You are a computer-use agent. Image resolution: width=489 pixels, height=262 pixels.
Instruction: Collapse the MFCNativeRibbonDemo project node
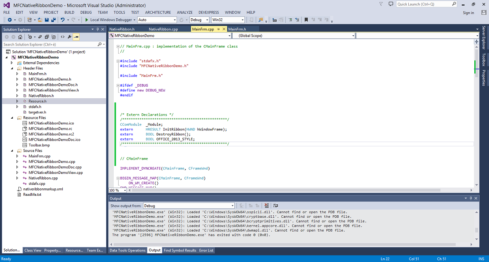pyautogui.click(x=7, y=57)
